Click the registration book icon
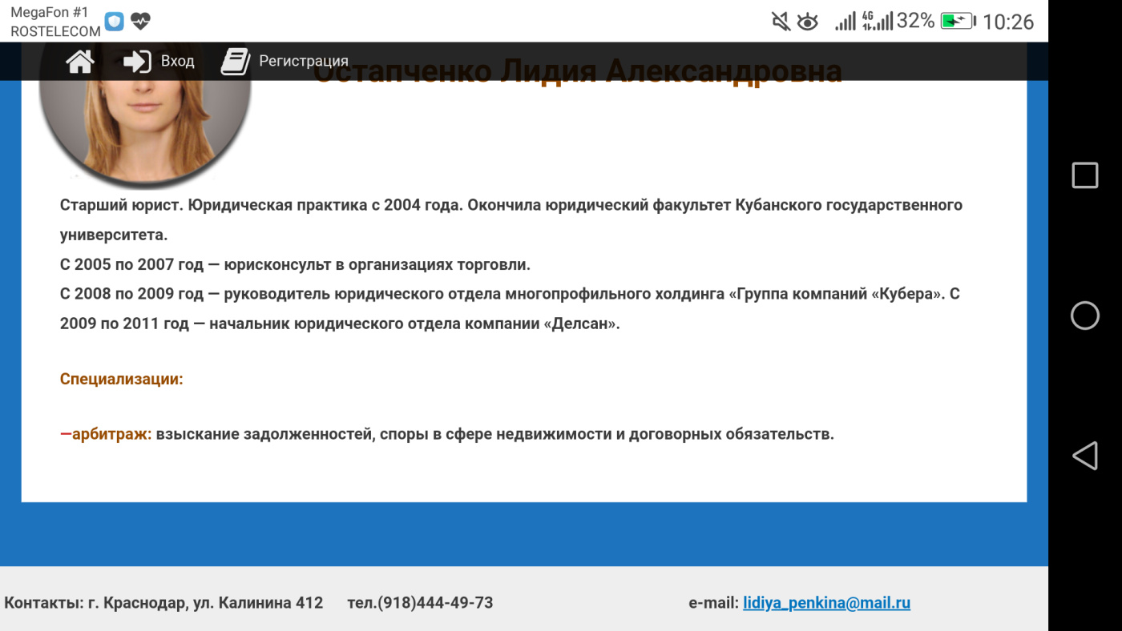Viewport: 1122px width, 631px height. click(x=236, y=62)
